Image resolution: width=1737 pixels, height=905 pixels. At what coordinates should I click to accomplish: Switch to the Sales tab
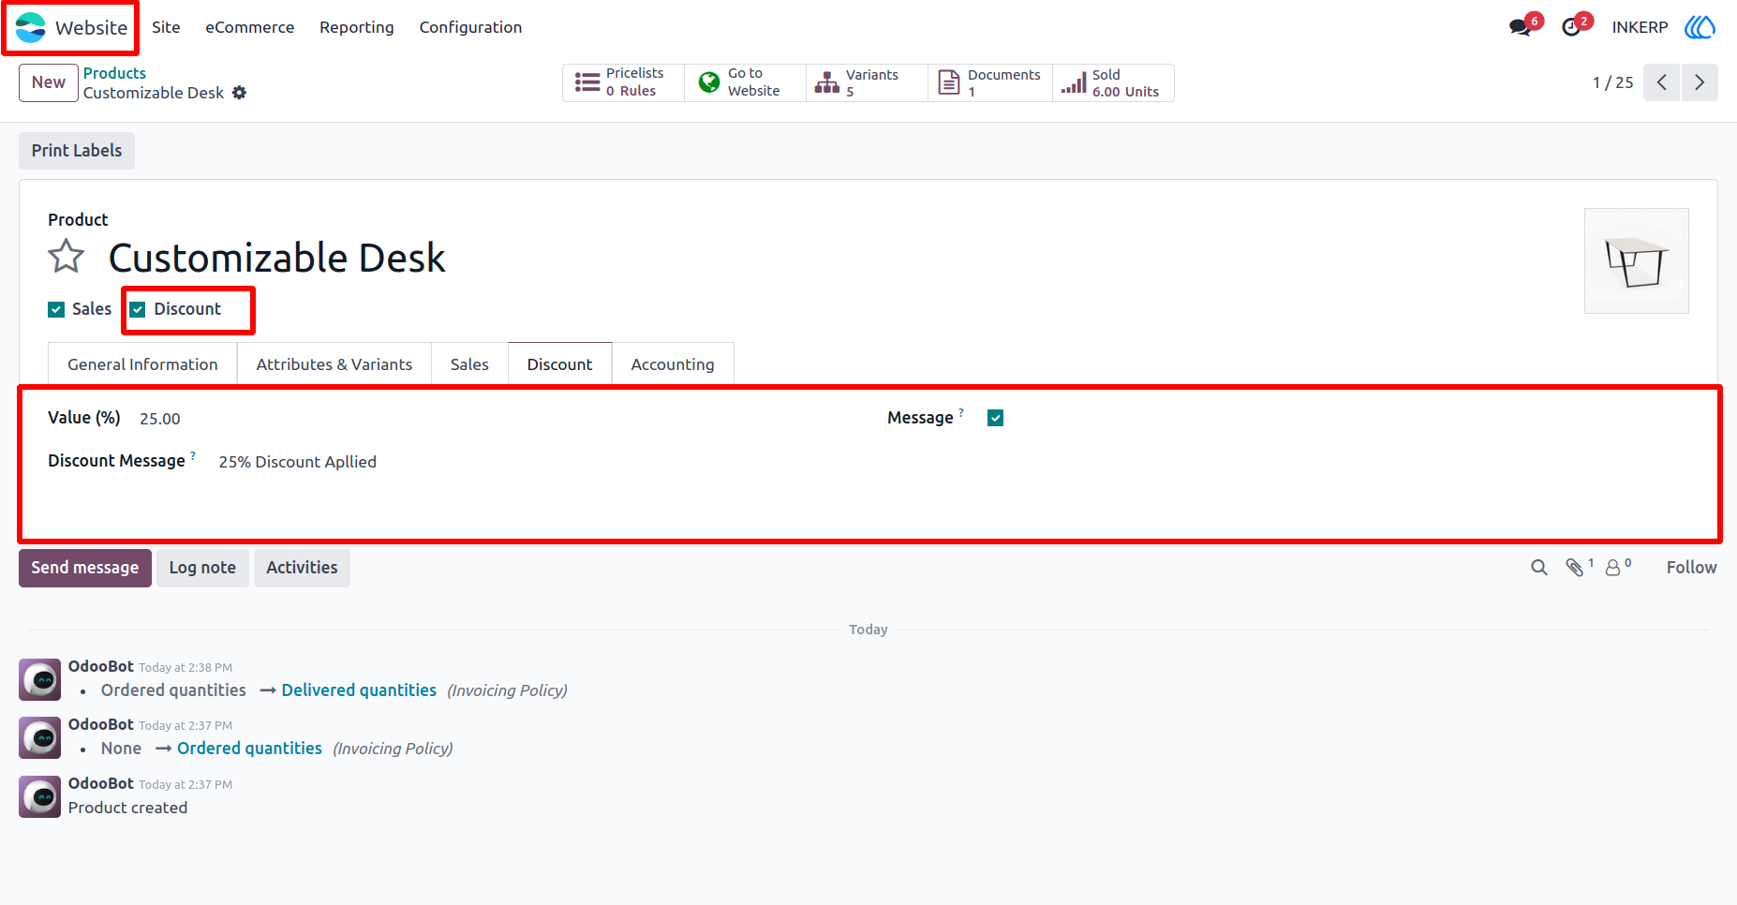pos(469,364)
